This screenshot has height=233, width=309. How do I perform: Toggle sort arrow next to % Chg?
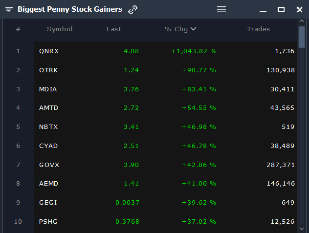pyautogui.click(x=194, y=29)
